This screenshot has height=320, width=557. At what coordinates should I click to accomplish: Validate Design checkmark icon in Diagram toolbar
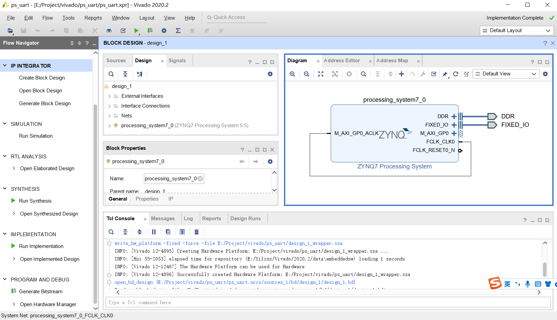[x=434, y=74]
